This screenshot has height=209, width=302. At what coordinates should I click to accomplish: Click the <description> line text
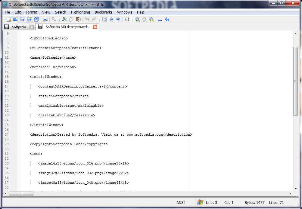tap(111, 134)
